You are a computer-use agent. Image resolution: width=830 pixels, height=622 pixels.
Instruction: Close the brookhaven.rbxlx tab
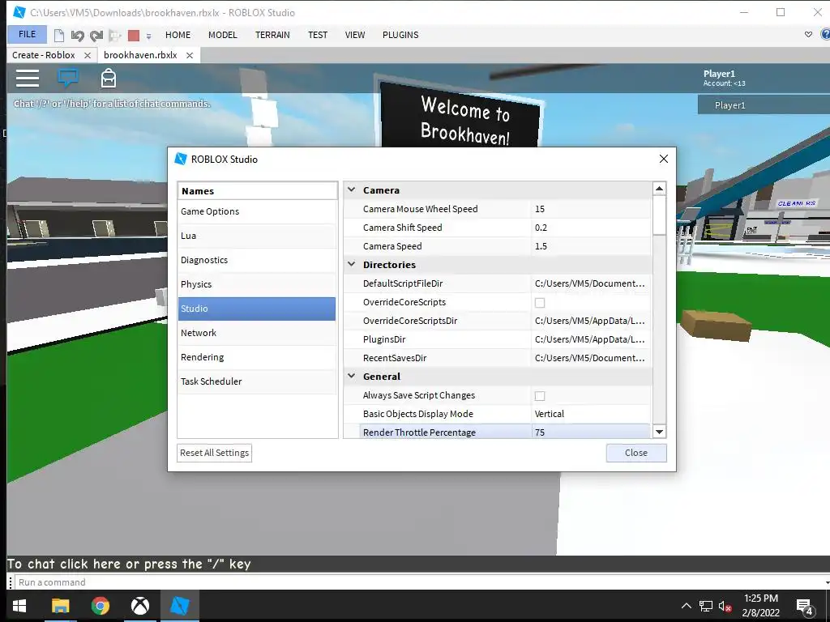pyautogui.click(x=190, y=55)
